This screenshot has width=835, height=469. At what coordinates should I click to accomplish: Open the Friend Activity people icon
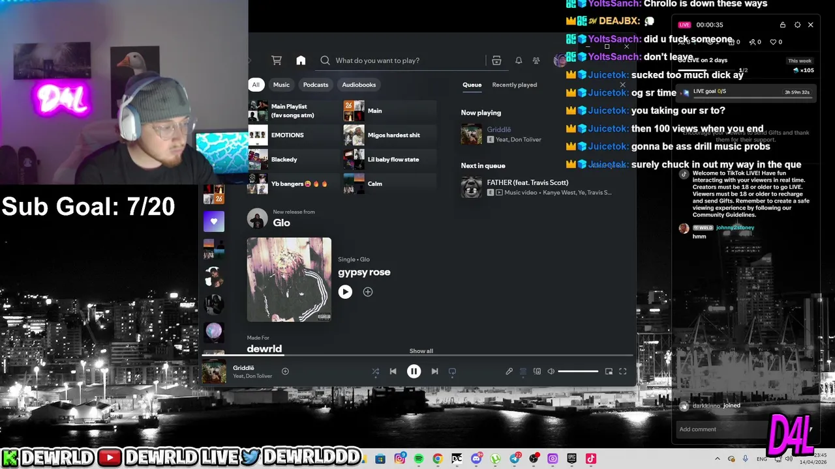536,61
